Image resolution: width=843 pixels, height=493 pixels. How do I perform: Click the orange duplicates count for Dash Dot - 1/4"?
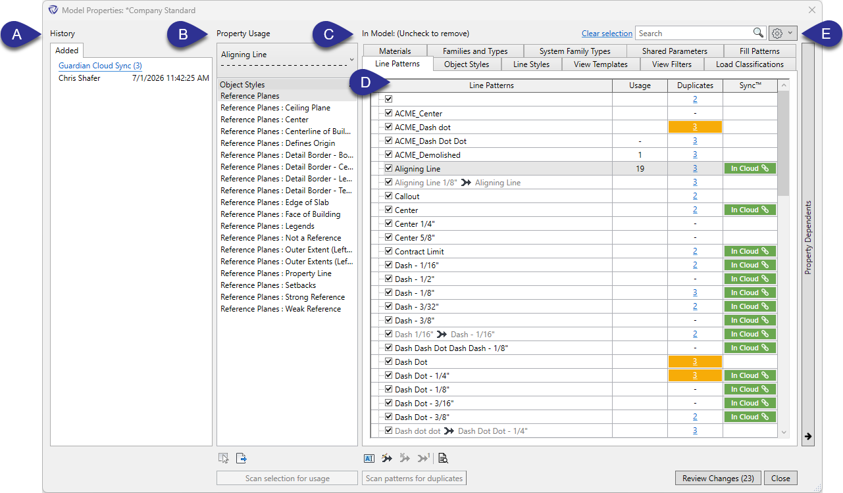(x=695, y=375)
